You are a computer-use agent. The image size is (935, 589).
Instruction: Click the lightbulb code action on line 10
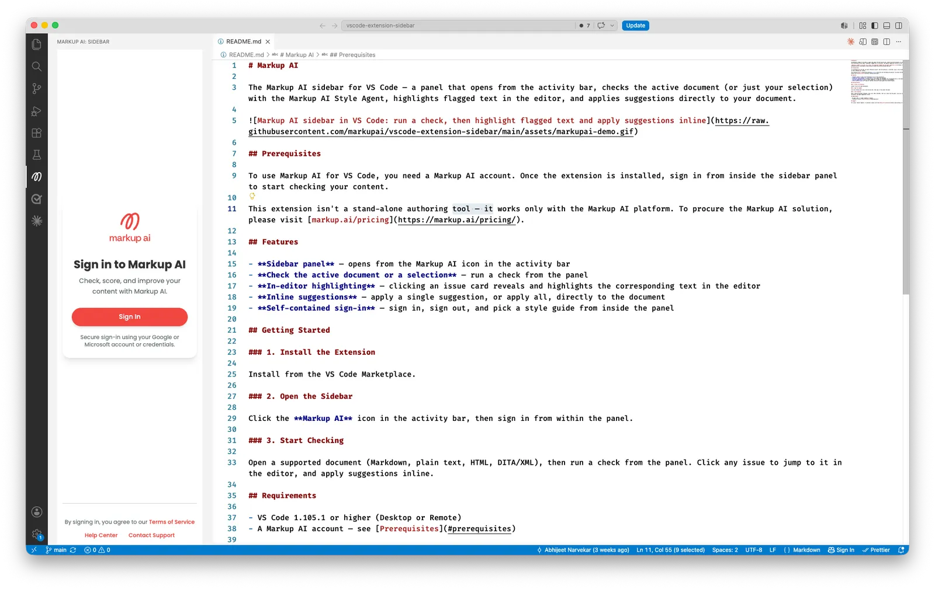tap(252, 197)
